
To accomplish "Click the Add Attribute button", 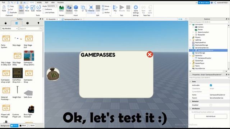I will click(211, 116).
